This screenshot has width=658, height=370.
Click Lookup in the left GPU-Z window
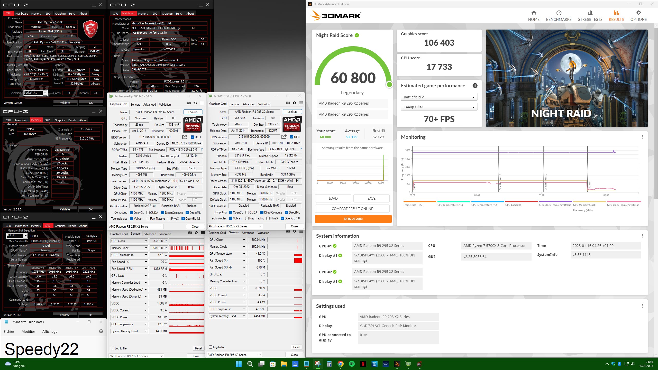(x=193, y=112)
